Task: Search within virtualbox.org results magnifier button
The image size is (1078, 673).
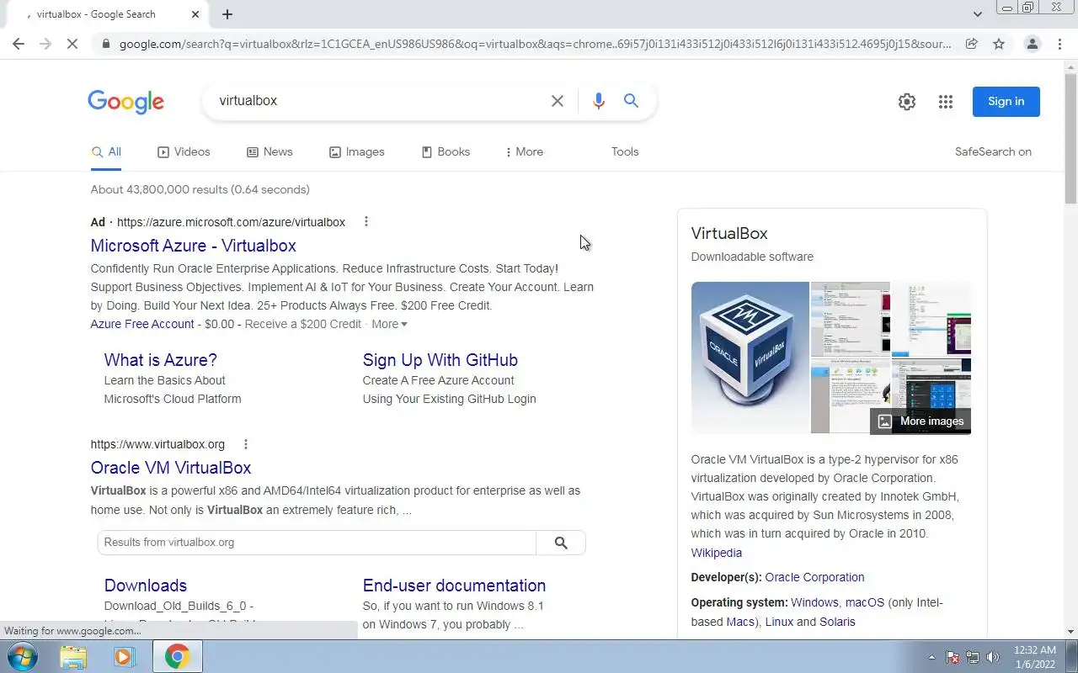Action: click(x=561, y=543)
